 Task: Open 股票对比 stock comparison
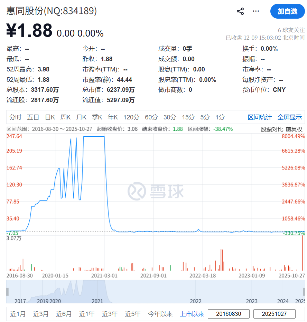tap(272, 129)
